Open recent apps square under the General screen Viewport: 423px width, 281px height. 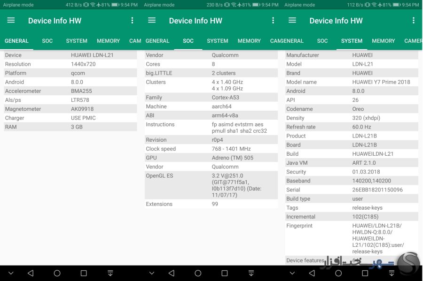tap(84, 273)
